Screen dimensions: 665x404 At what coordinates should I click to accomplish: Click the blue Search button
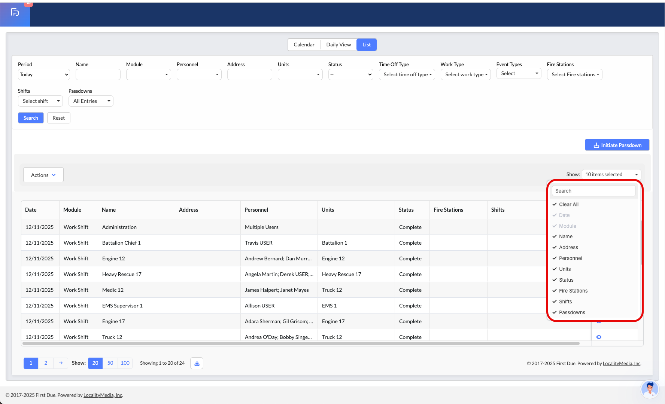coord(31,118)
